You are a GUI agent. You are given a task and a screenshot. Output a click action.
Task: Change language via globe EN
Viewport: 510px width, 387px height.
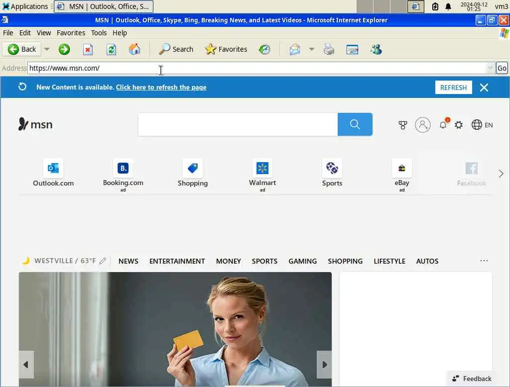pos(482,125)
